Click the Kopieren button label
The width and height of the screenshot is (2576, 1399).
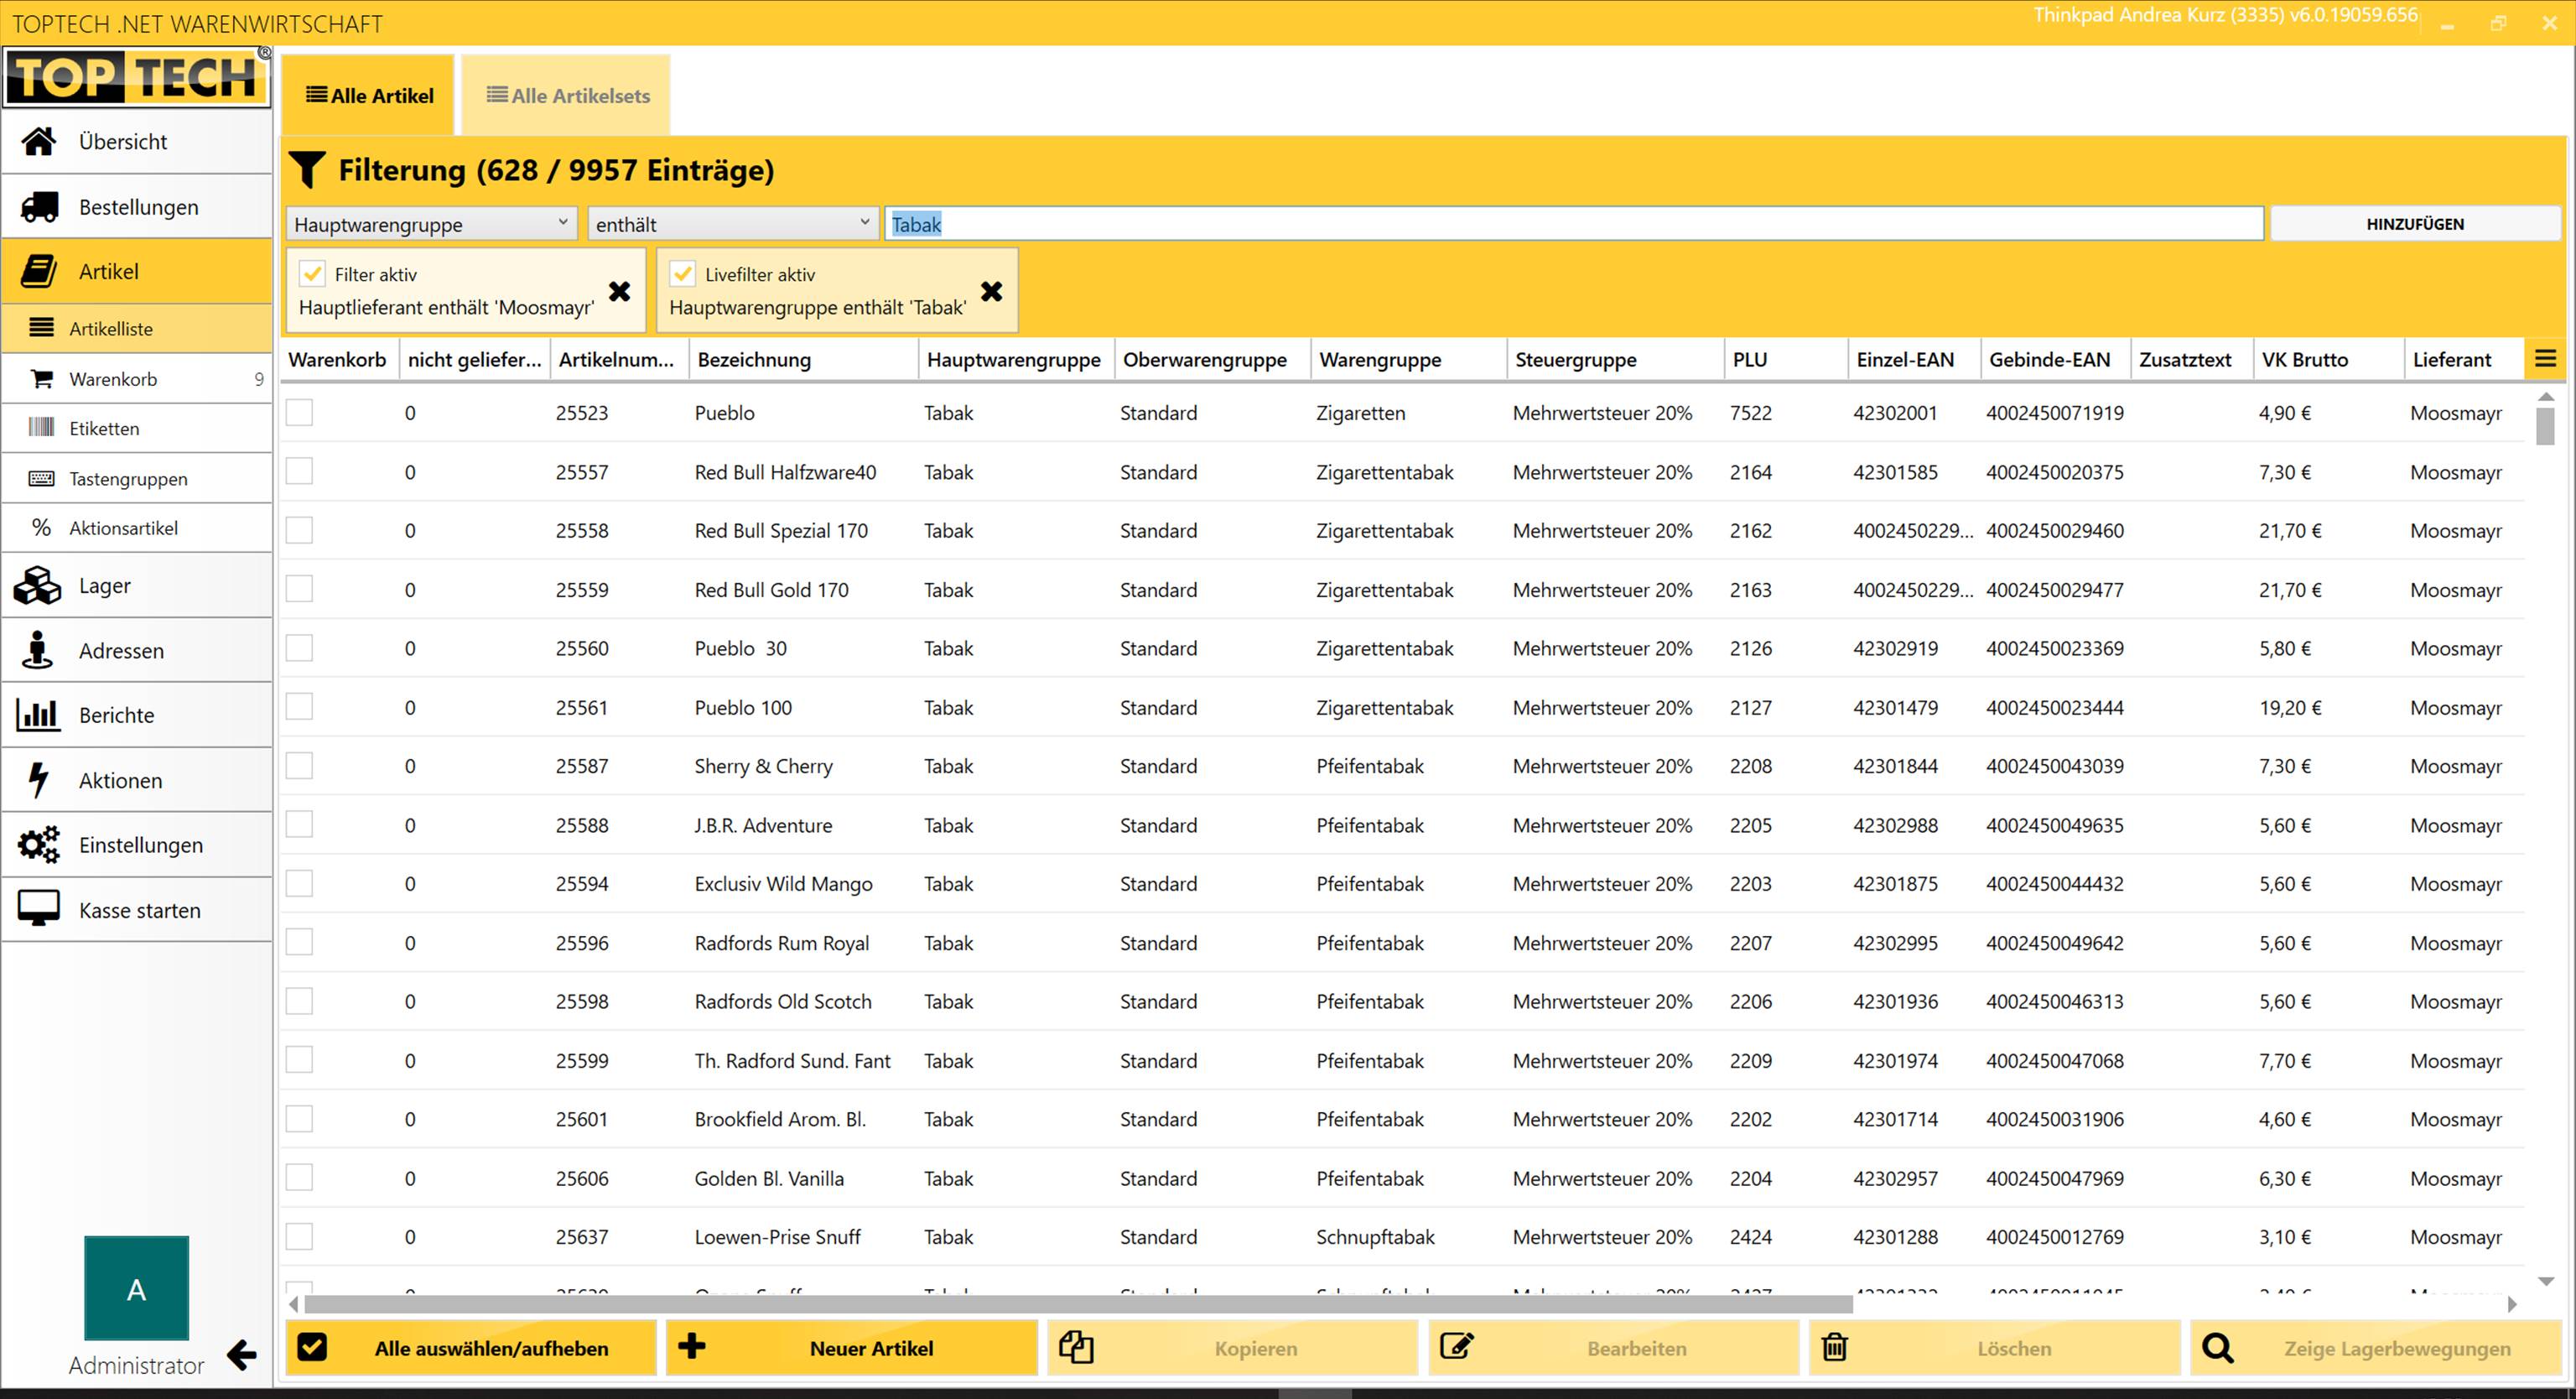(x=1255, y=1348)
